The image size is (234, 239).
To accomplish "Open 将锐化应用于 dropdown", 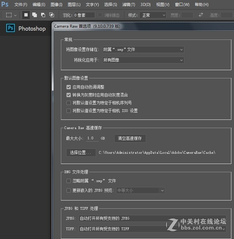I will (143, 60).
